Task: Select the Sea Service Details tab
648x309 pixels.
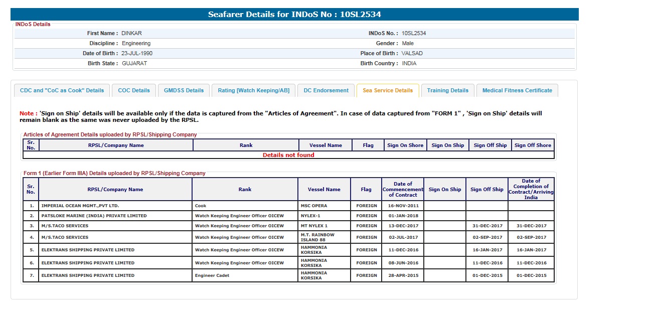Action: (x=388, y=91)
